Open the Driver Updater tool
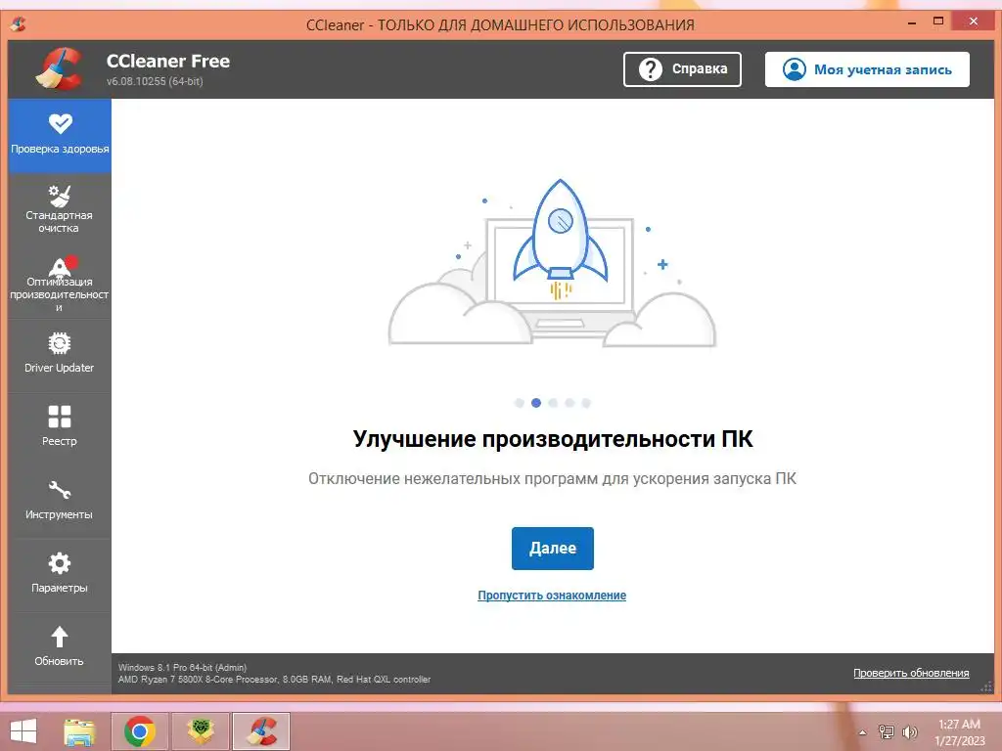 tap(60, 356)
